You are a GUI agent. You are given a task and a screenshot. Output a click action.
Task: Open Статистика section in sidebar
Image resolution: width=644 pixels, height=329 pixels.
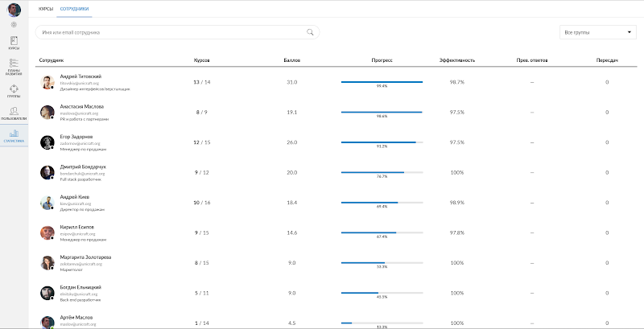point(14,136)
